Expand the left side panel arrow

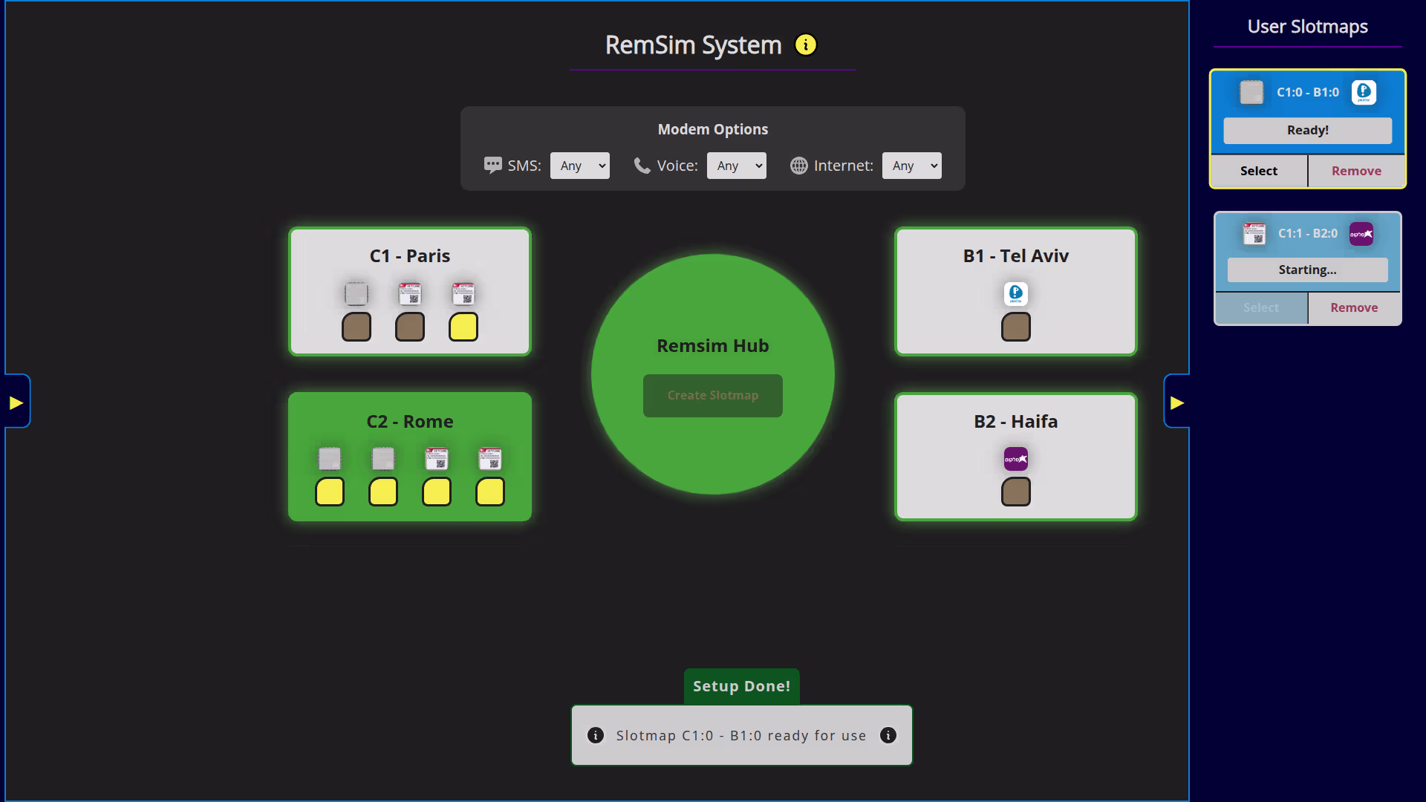pyautogui.click(x=16, y=402)
